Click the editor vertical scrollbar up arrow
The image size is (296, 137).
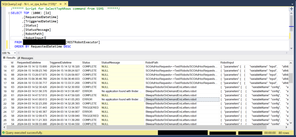point(291,13)
